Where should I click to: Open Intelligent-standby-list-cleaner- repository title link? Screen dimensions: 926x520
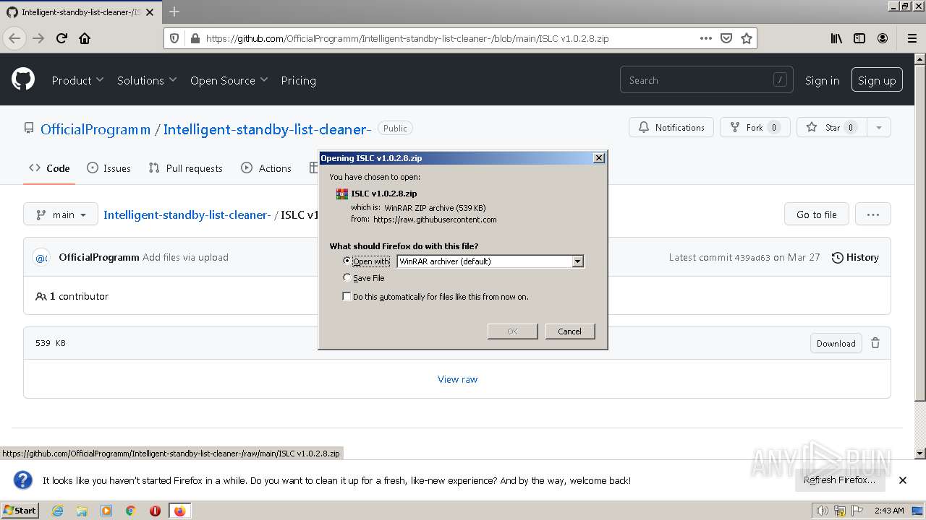267,129
